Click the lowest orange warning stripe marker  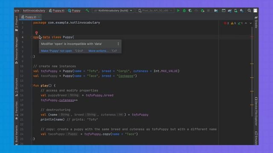[252, 105]
